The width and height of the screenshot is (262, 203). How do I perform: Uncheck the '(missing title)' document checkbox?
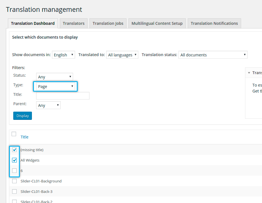pyautogui.click(x=14, y=150)
